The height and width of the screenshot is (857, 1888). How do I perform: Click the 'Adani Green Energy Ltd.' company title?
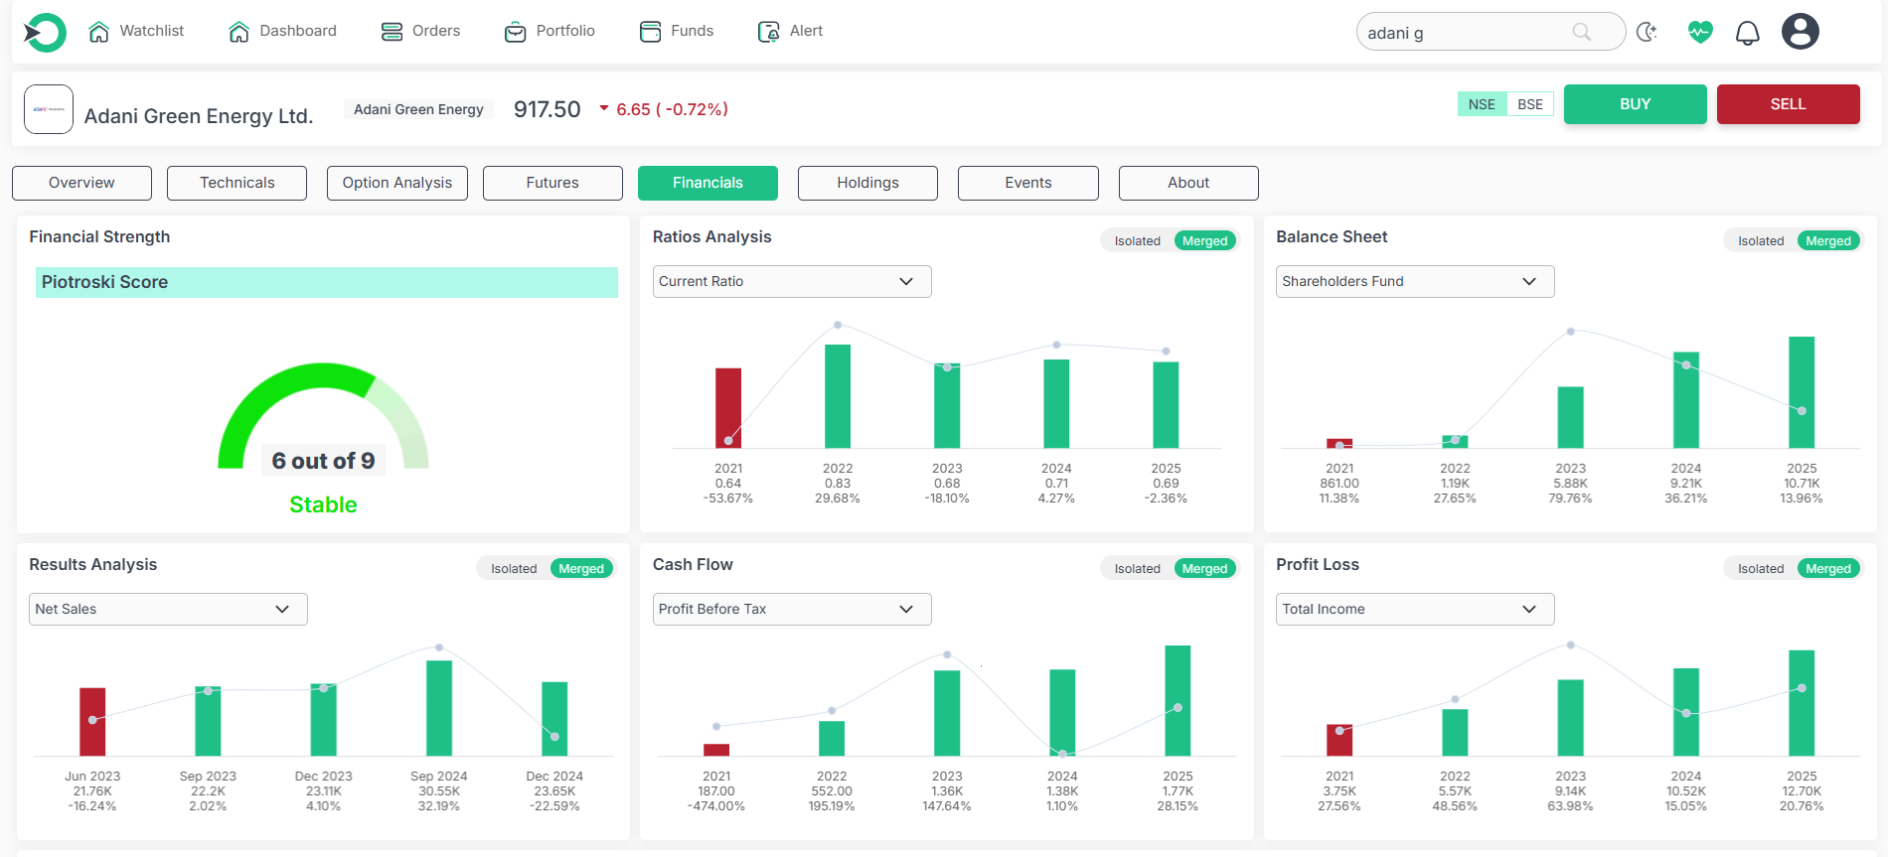pyautogui.click(x=199, y=116)
